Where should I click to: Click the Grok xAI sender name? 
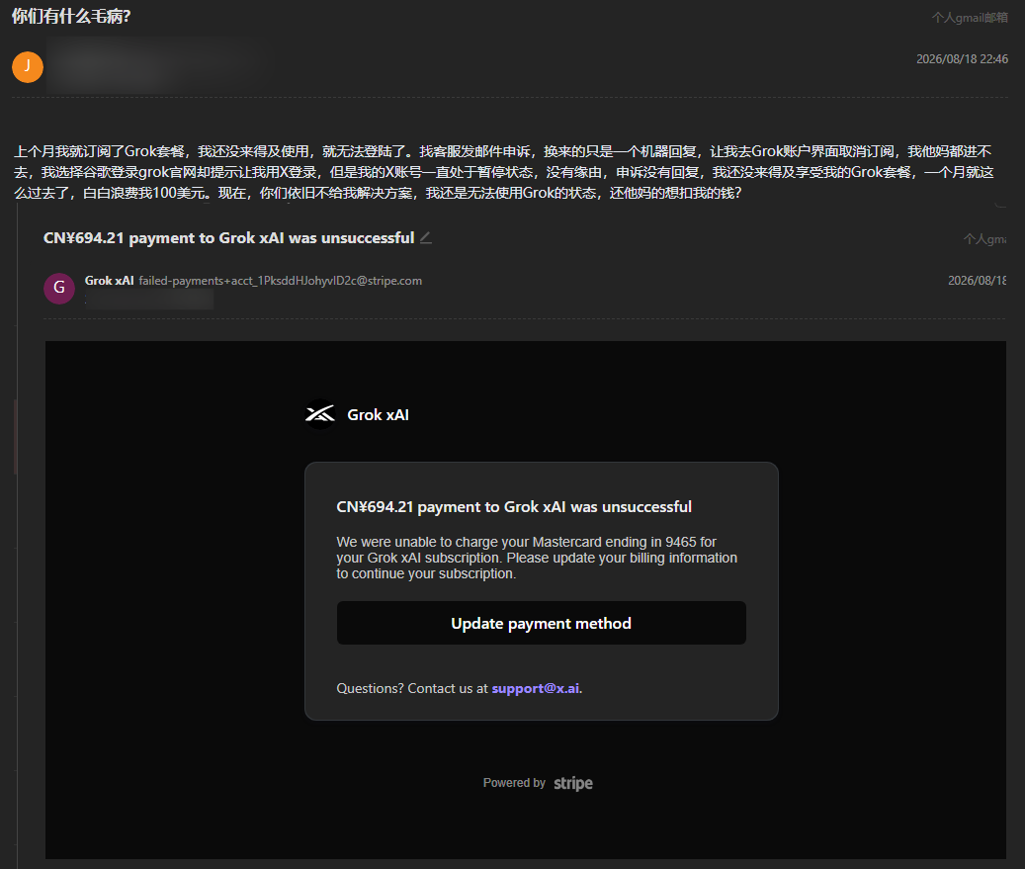pos(109,281)
